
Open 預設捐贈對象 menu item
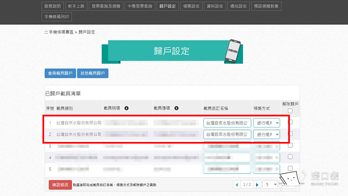266,6
